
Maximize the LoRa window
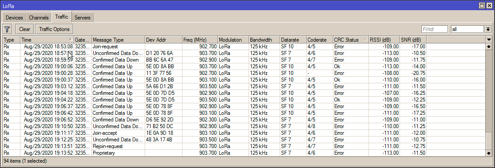[x=482, y=5]
